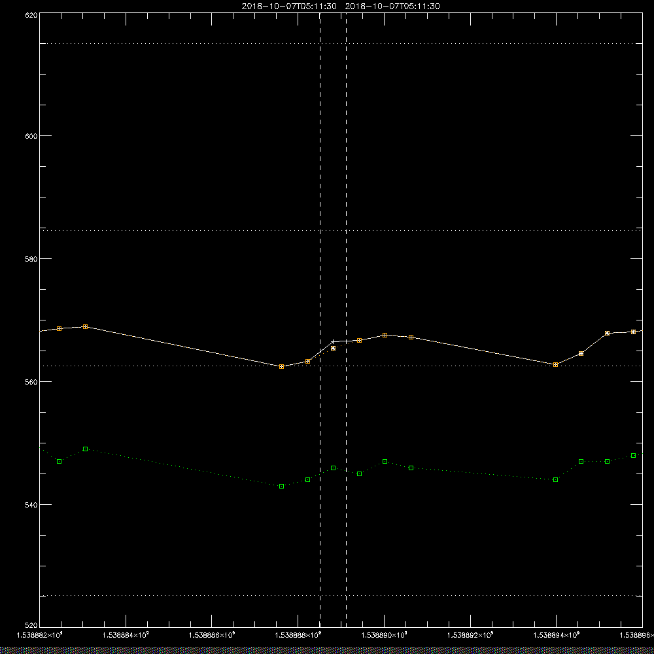The image size is (654, 654).
Task: Click x-axis label 1.538894×10⁹
Action: click(557, 635)
